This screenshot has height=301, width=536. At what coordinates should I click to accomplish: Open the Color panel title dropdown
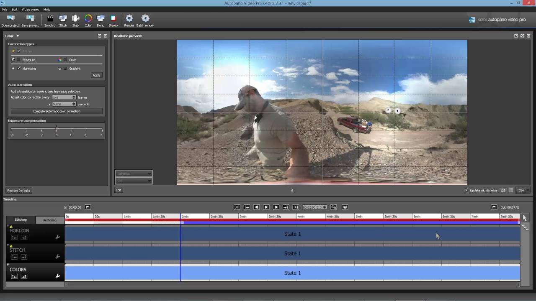tap(18, 36)
